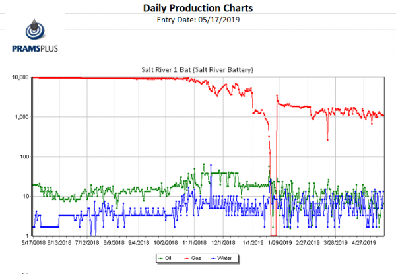This screenshot has width=396, height=276.
Task: Click the 8/9/2018 x-axis date label
Action: point(114,242)
